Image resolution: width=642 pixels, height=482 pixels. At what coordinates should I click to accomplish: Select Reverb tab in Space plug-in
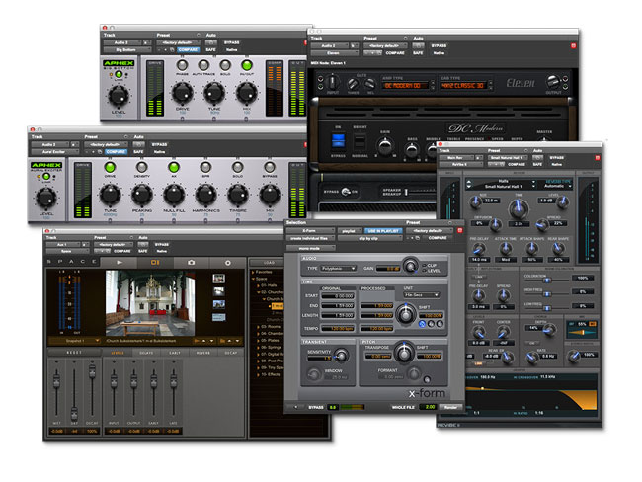click(202, 353)
